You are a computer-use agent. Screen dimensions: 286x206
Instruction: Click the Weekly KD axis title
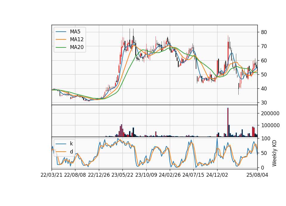coord(274,153)
